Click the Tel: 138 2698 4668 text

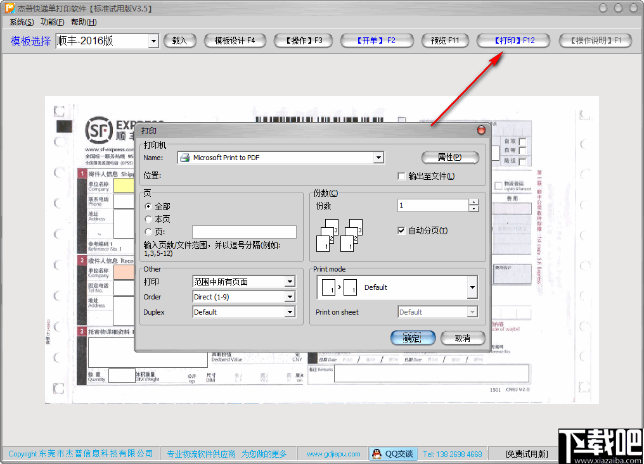(x=453, y=454)
